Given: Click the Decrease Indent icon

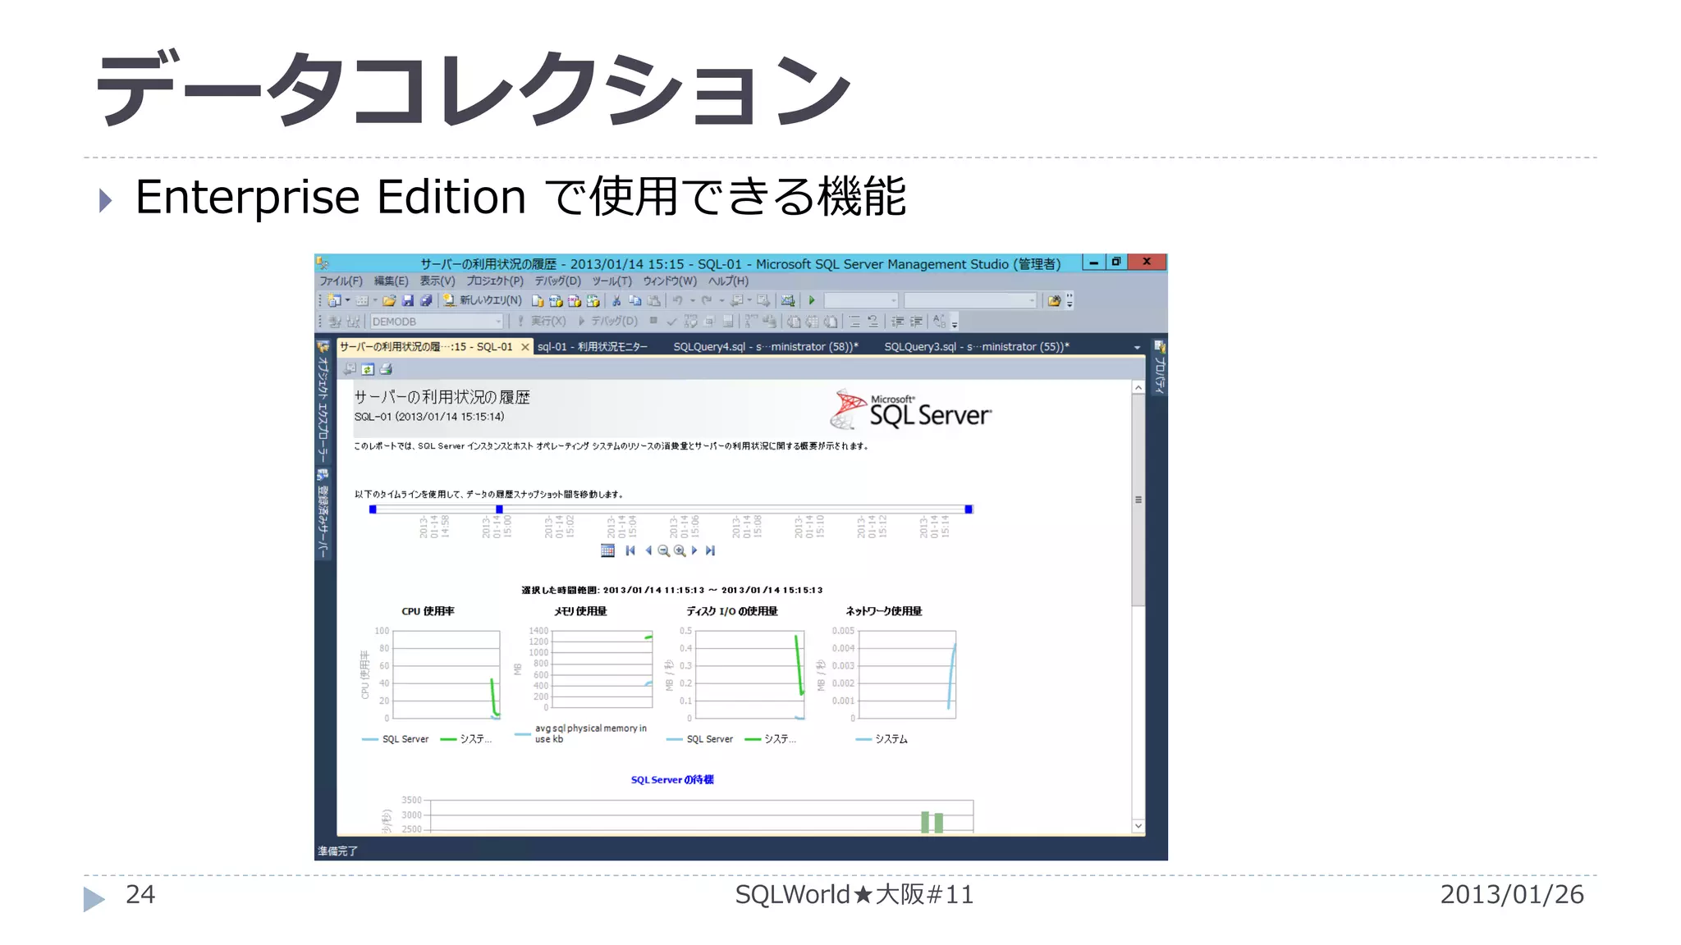Looking at the screenshot, I should point(897,322).
